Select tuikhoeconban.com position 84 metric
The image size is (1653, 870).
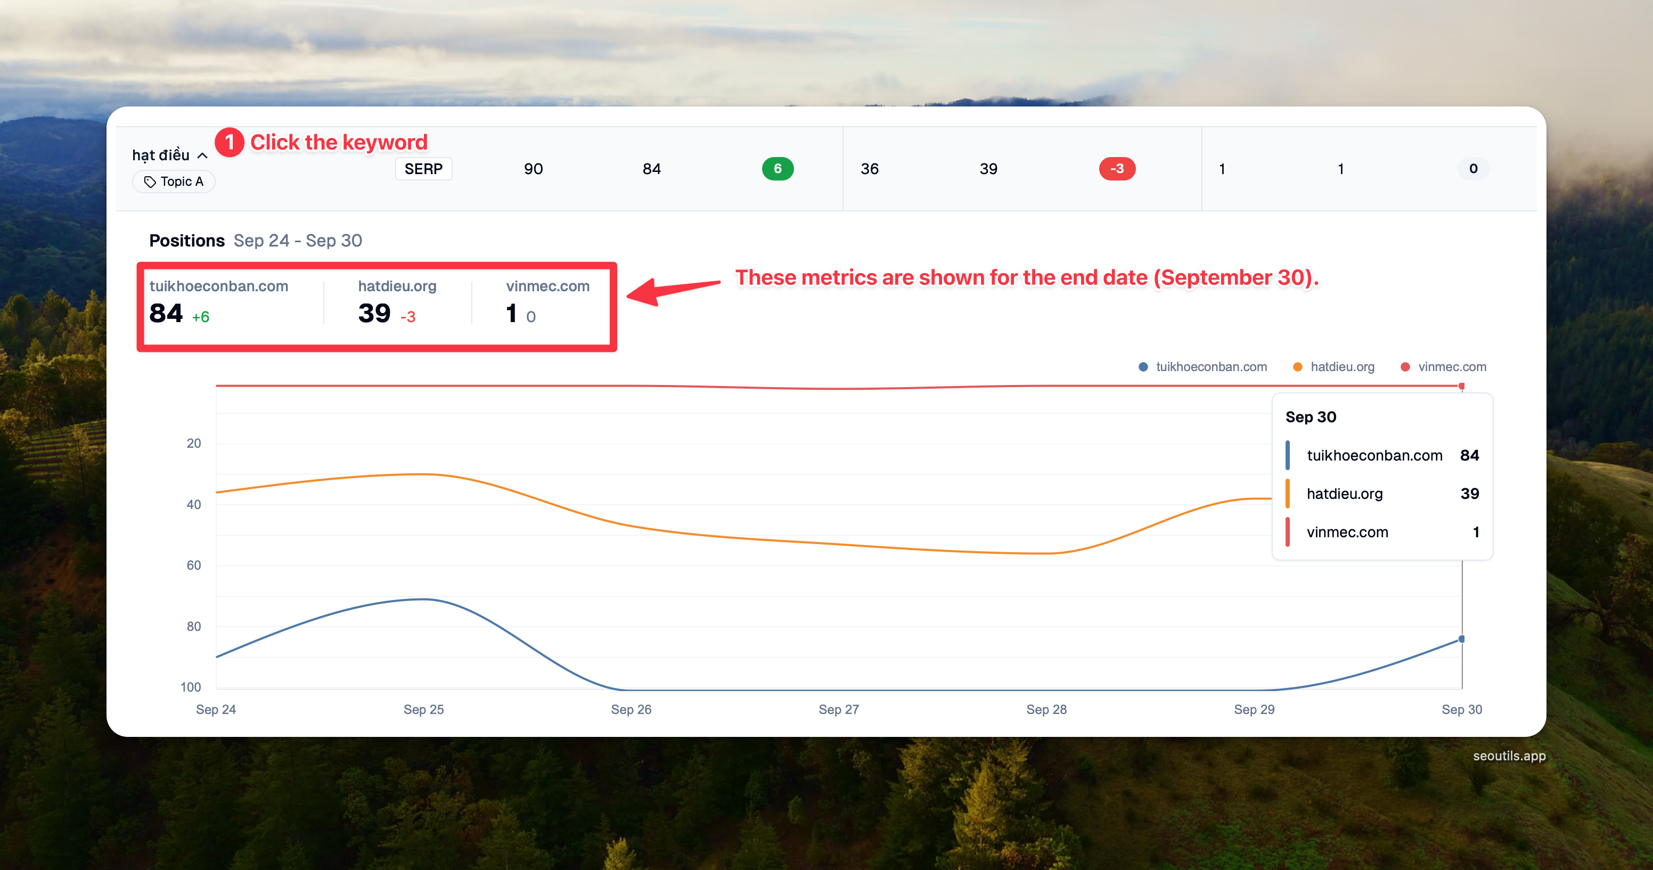166,313
